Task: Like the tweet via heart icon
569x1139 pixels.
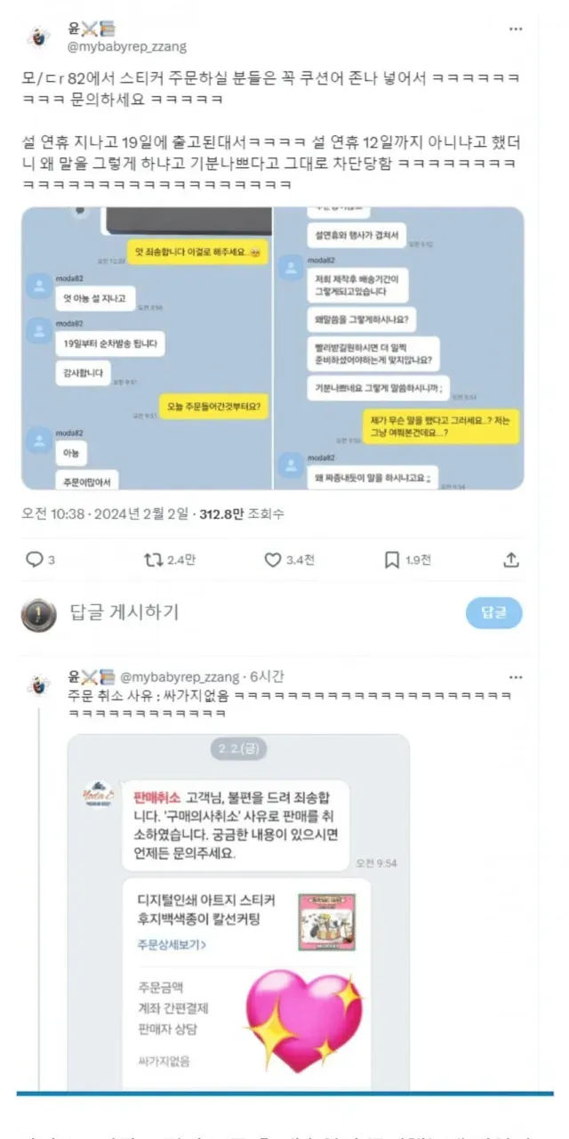Action: click(x=274, y=560)
